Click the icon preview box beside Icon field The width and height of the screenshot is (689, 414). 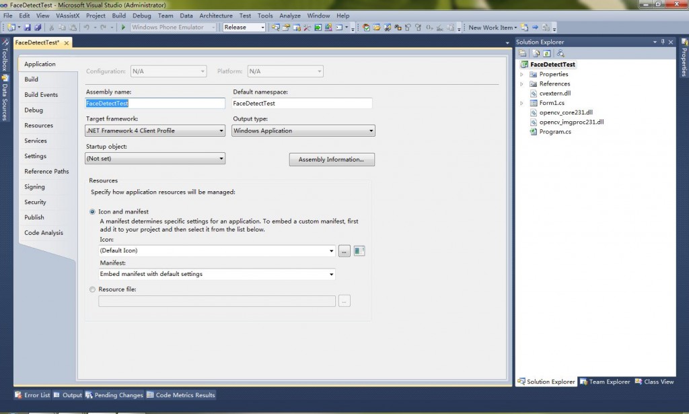click(359, 251)
